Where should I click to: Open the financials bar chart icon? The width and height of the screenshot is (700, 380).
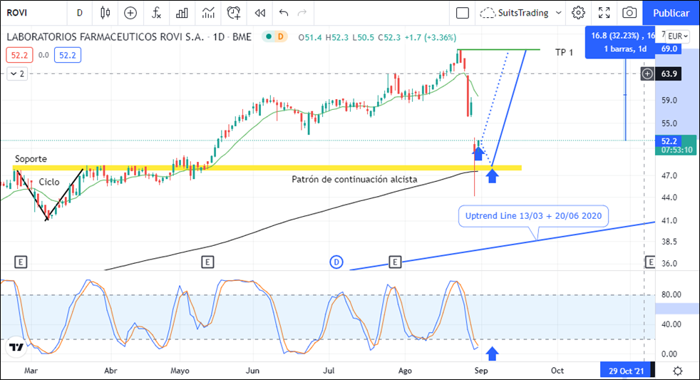click(182, 13)
